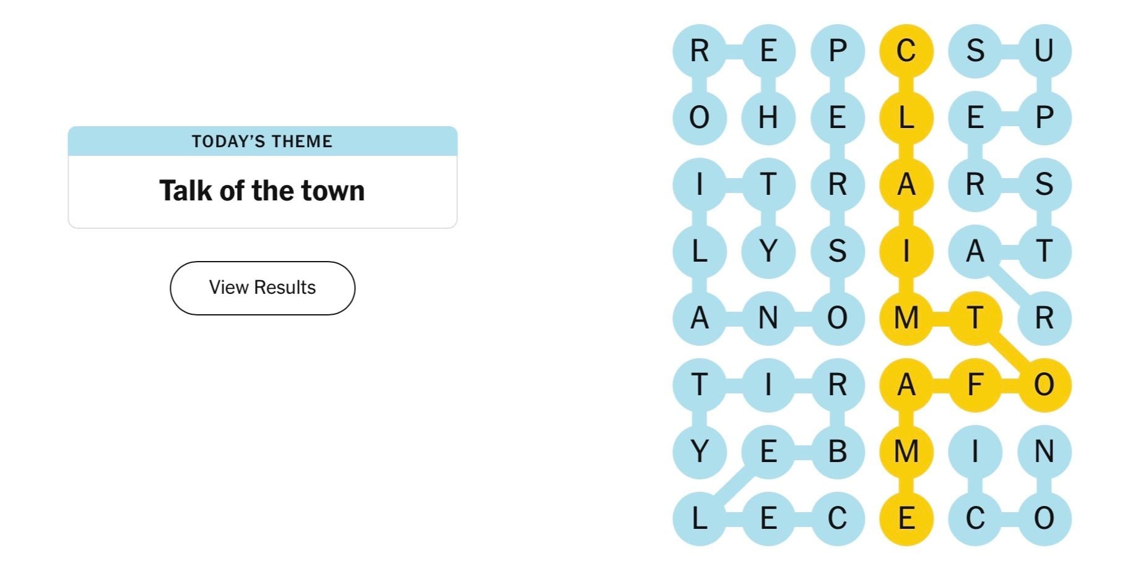Tap the yellow T letter tile
The height and width of the screenshot is (587, 1133).
pyautogui.click(x=975, y=318)
